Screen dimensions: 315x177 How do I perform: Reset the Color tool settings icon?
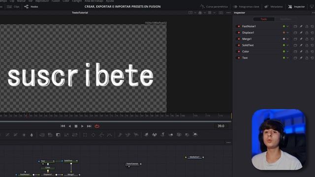[x=313, y=52]
